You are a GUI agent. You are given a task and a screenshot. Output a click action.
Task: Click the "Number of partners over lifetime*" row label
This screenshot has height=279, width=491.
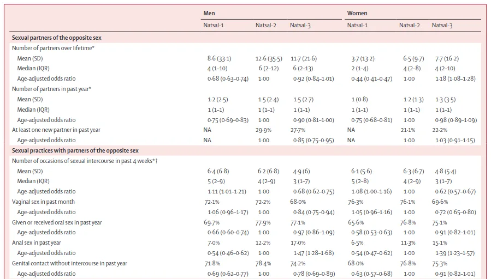tap(53, 48)
